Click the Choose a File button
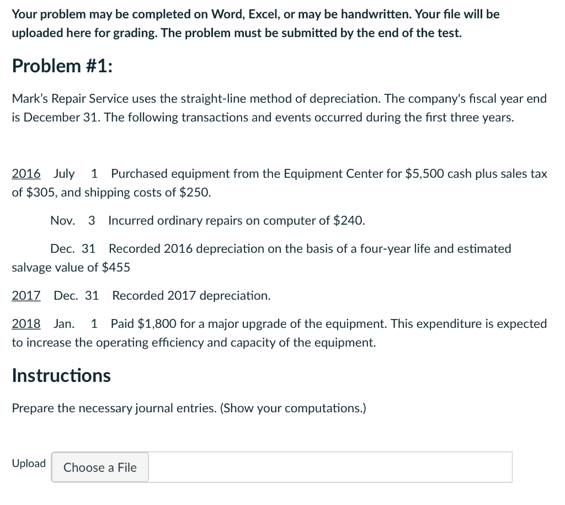565x505 pixels. click(99, 467)
